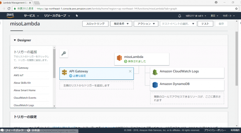Click the pin shortcut icon in navbar
The image size is (241, 133).
click(x=77, y=16)
